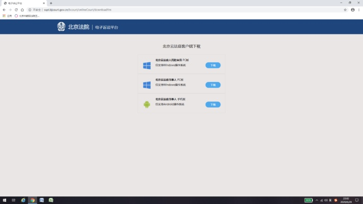Open the notification center in taskbar
Screen dimensions: 363x204
tap(357, 200)
